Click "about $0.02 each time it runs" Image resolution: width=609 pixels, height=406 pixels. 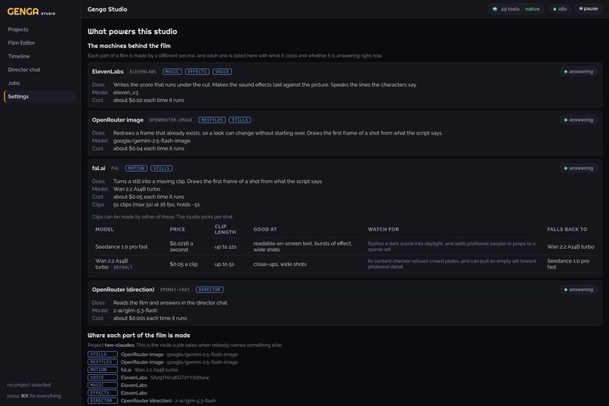pyautogui.click(x=149, y=101)
